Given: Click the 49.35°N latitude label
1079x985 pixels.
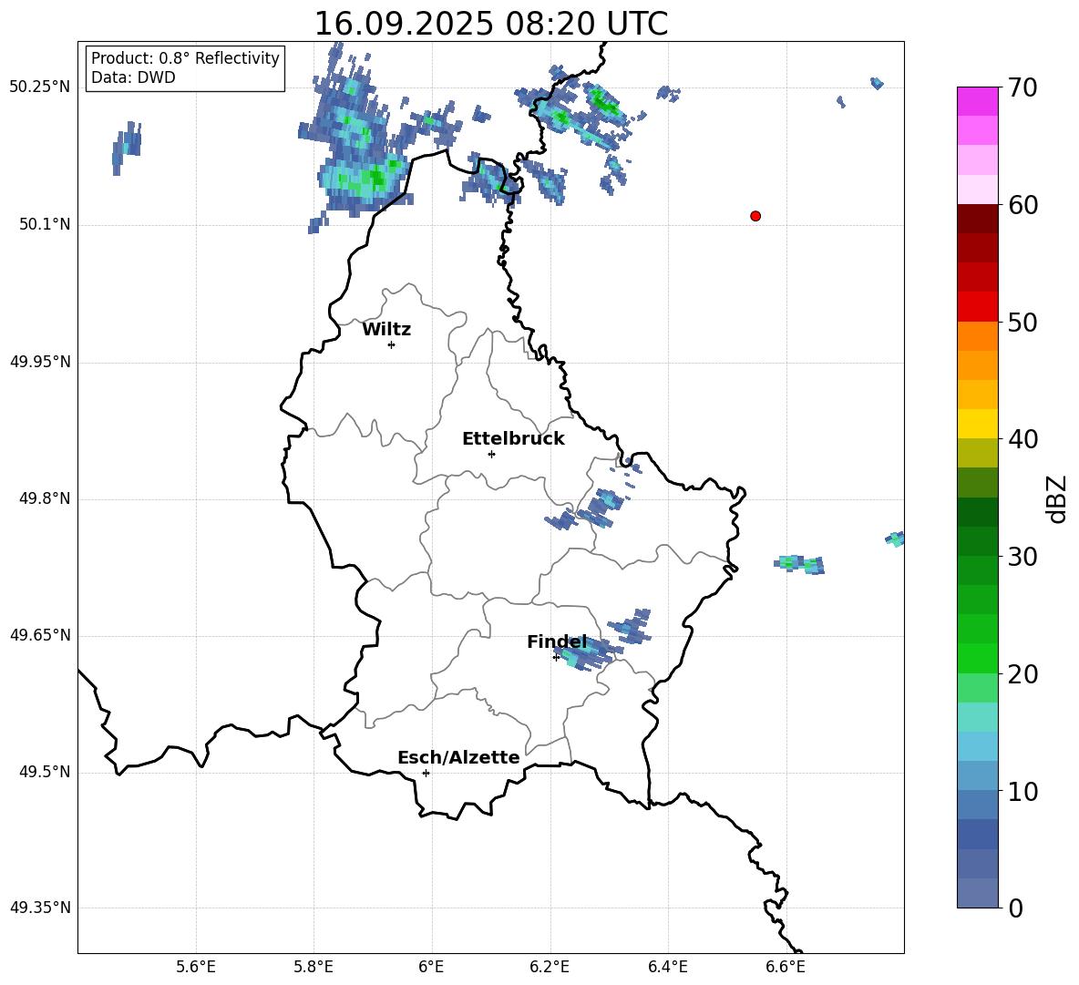Looking at the screenshot, I should pos(40,908).
